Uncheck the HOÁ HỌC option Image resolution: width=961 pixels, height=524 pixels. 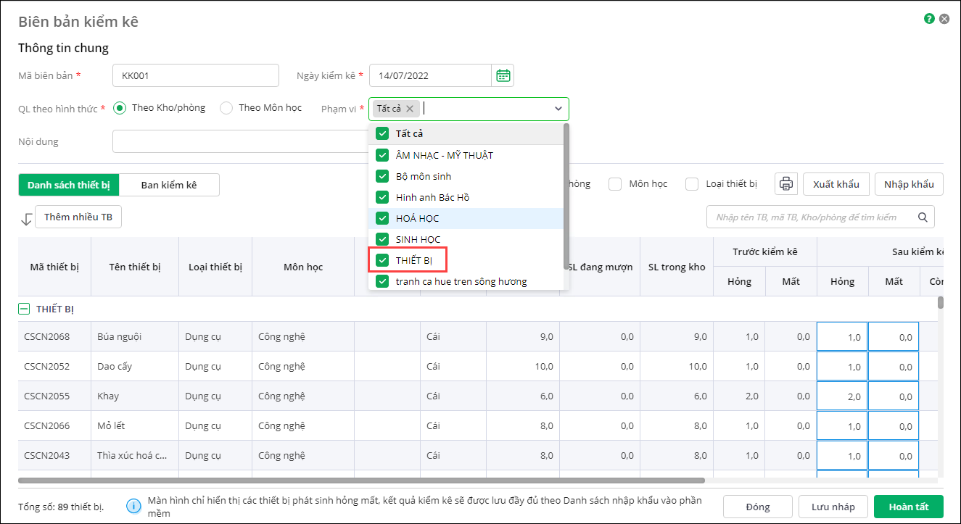pos(382,218)
